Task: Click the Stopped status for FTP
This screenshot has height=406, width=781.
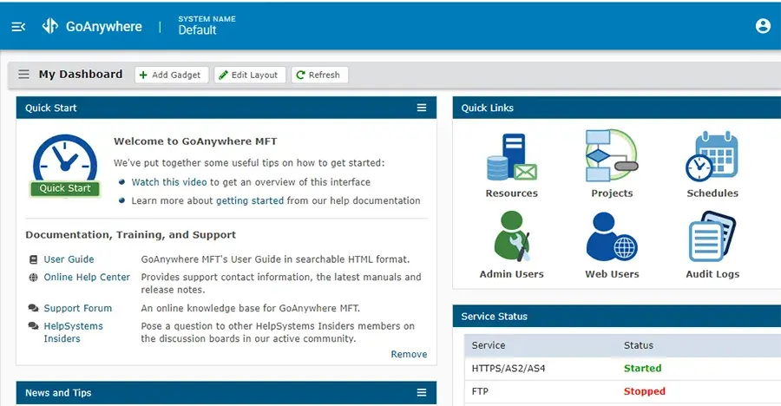Action: coord(645,391)
